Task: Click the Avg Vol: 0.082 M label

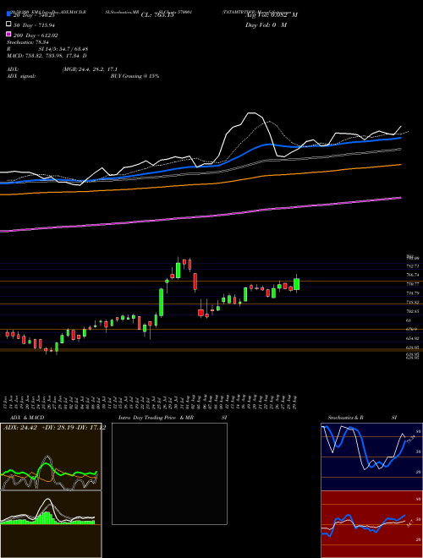Action: [272, 15]
